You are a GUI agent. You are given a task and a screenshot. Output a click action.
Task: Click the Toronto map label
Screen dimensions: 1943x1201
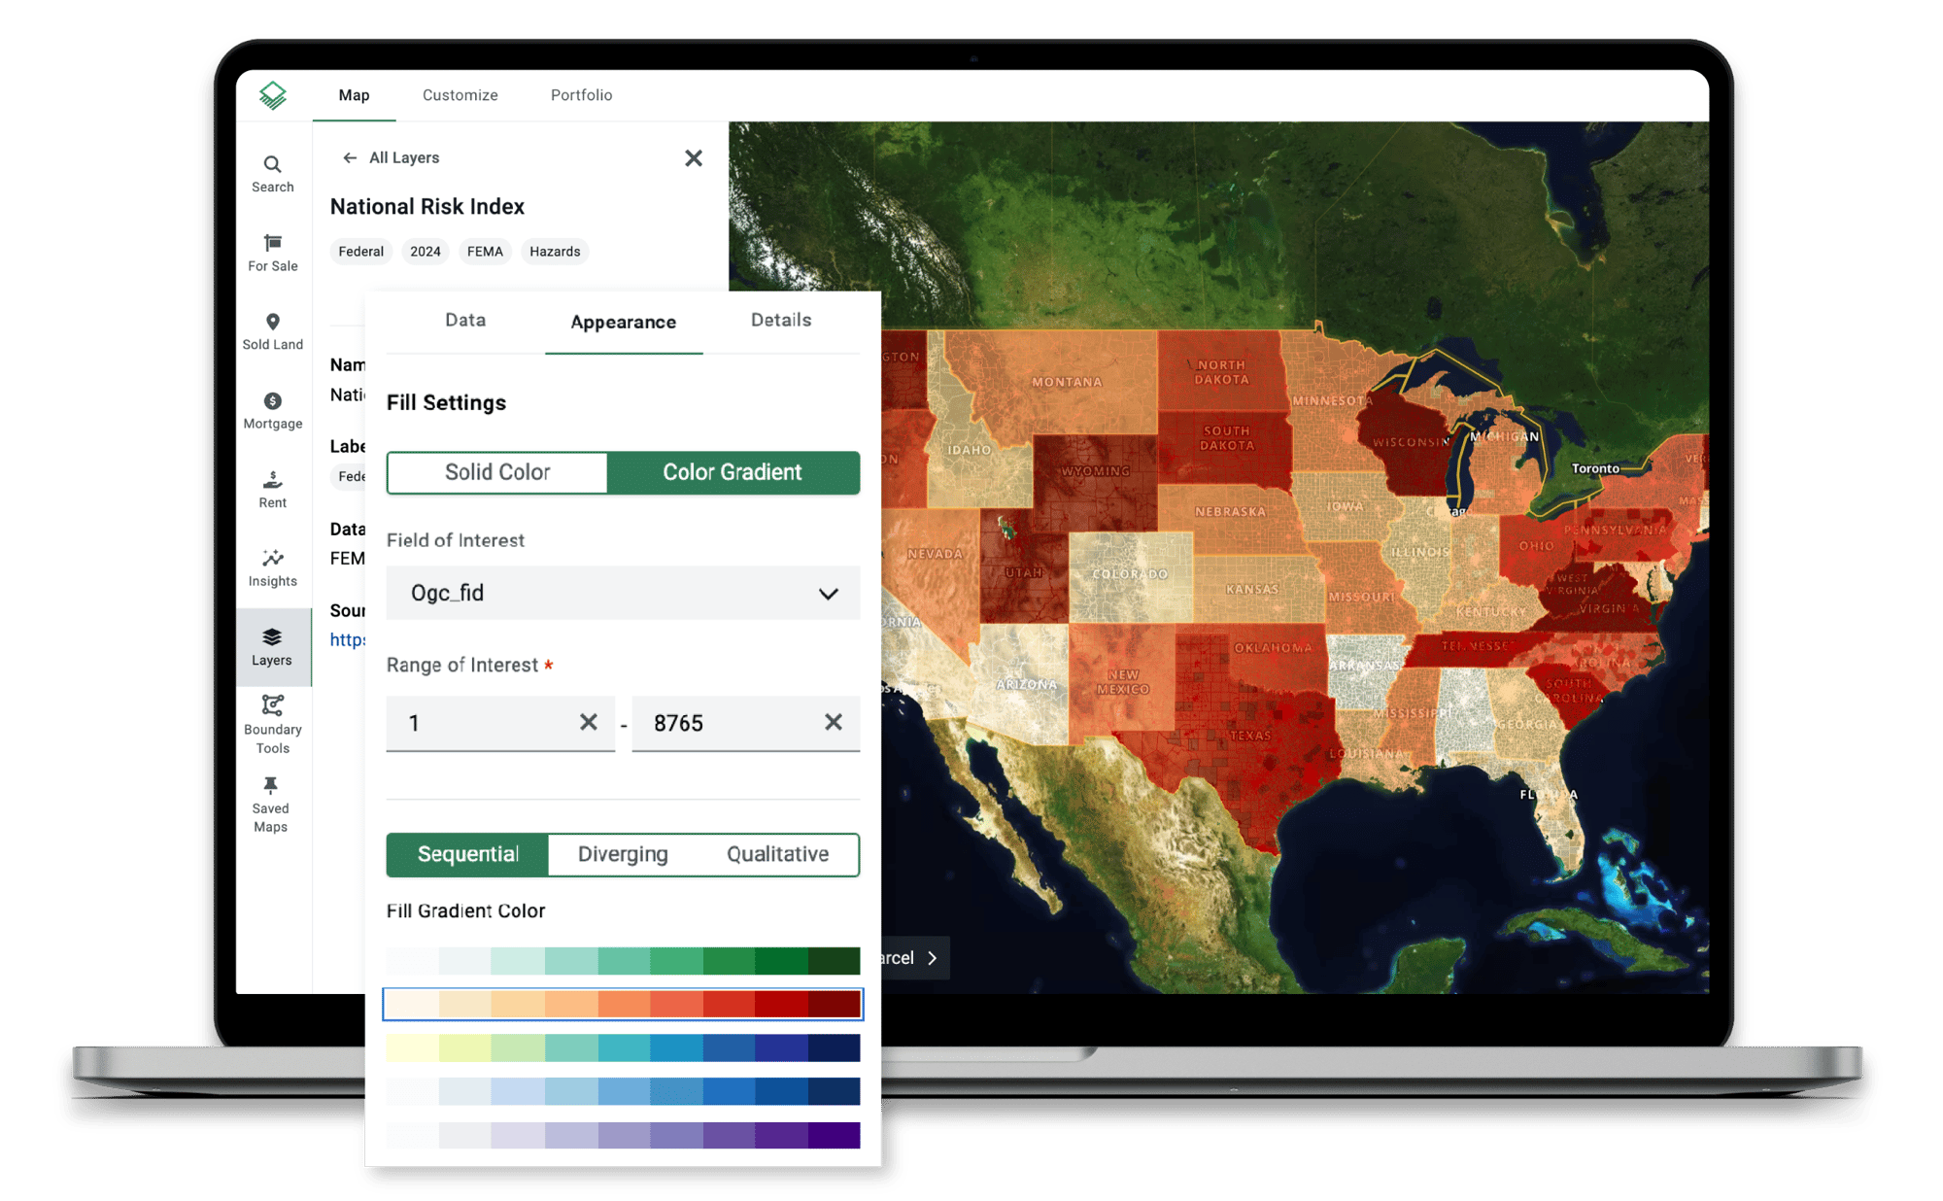coord(1595,468)
